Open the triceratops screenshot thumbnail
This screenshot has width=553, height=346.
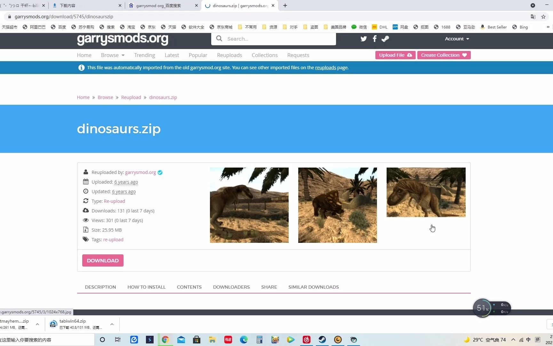point(338,205)
